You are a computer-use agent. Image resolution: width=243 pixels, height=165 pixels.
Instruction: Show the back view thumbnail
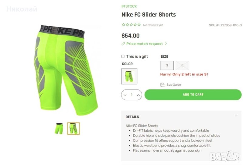tap(74, 128)
